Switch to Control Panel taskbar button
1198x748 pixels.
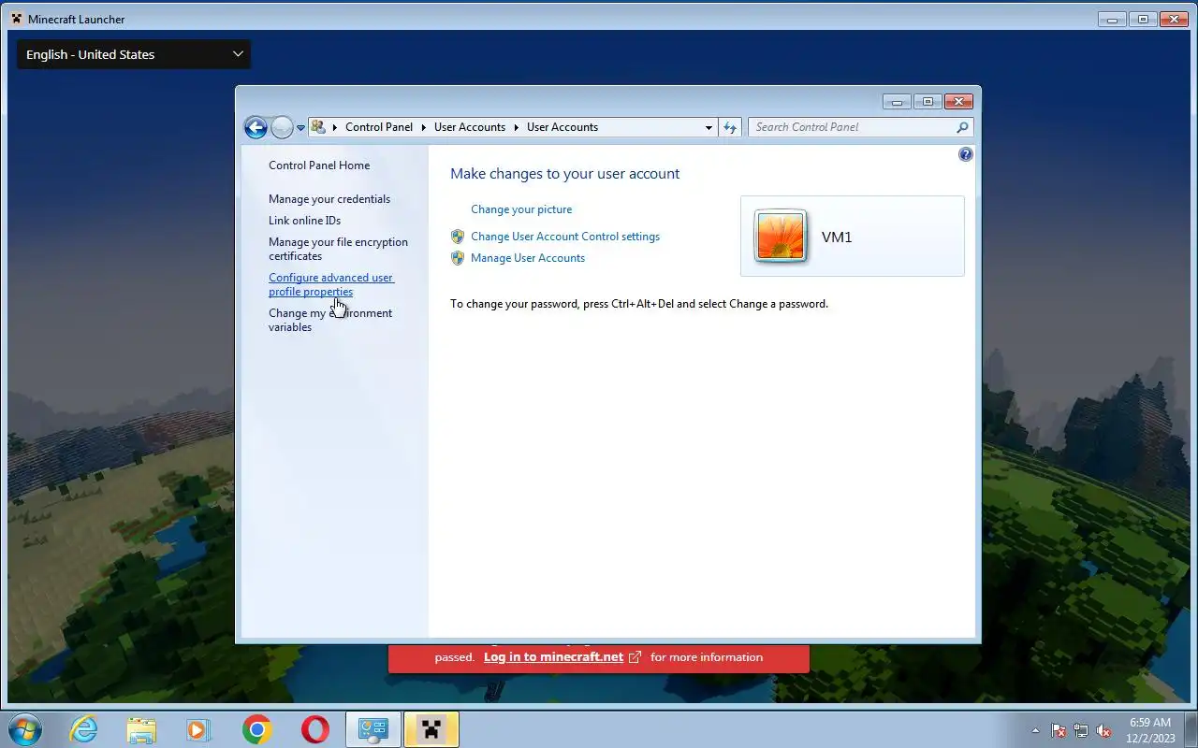coord(373,729)
